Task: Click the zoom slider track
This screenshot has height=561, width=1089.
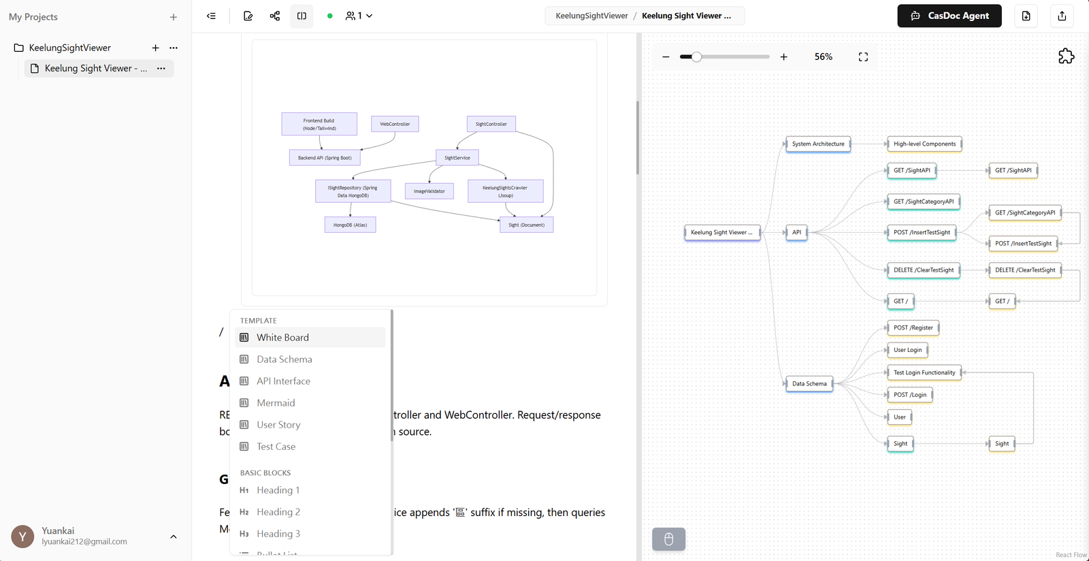Action: 735,57
